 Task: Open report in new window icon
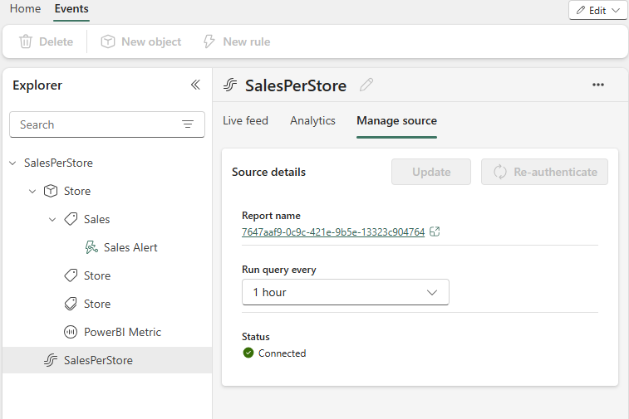pos(435,231)
